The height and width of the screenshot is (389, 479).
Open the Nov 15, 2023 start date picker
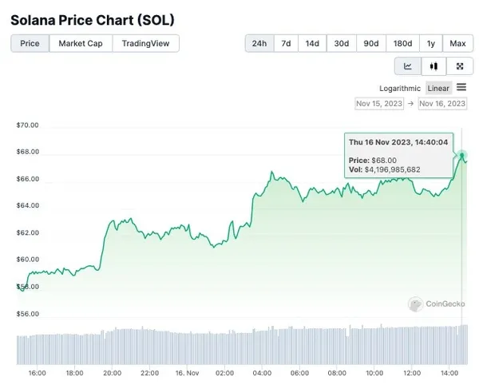coord(380,104)
